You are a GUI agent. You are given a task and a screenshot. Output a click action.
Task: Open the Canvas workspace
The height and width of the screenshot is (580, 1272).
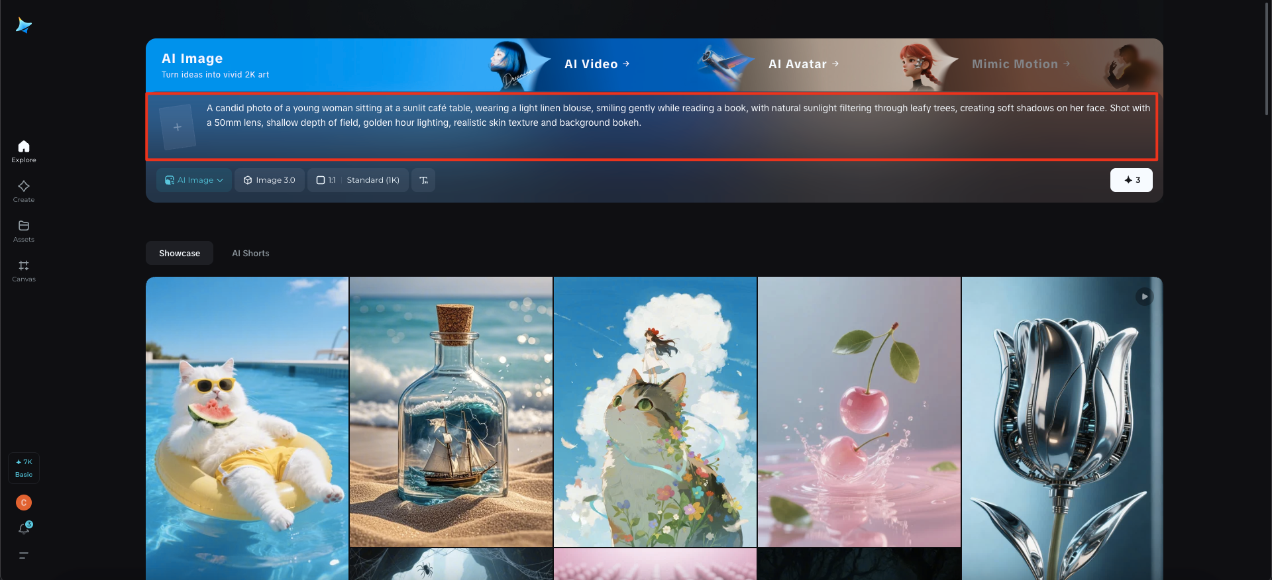(x=24, y=271)
